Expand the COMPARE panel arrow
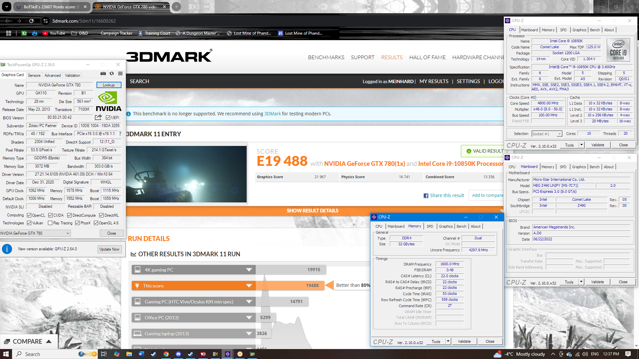Viewport: 639px width, 359px height. tap(49, 341)
